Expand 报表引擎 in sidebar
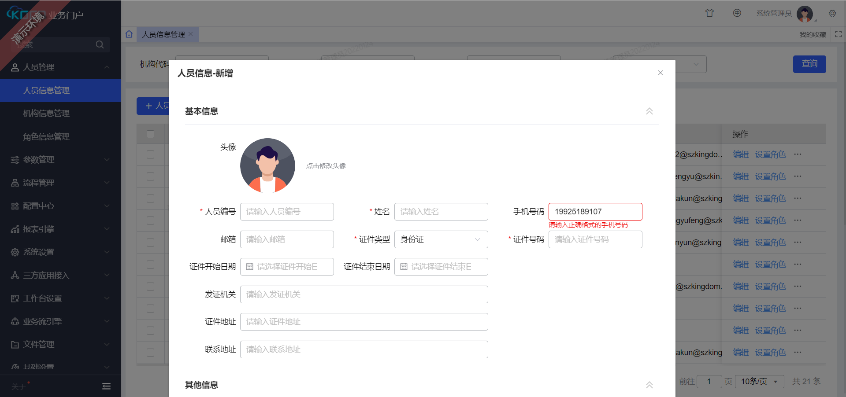This screenshot has width=846, height=397. point(60,229)
